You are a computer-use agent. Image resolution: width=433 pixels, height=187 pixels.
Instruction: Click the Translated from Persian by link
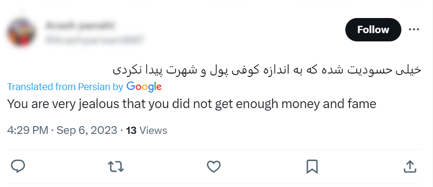coord(65,87)
